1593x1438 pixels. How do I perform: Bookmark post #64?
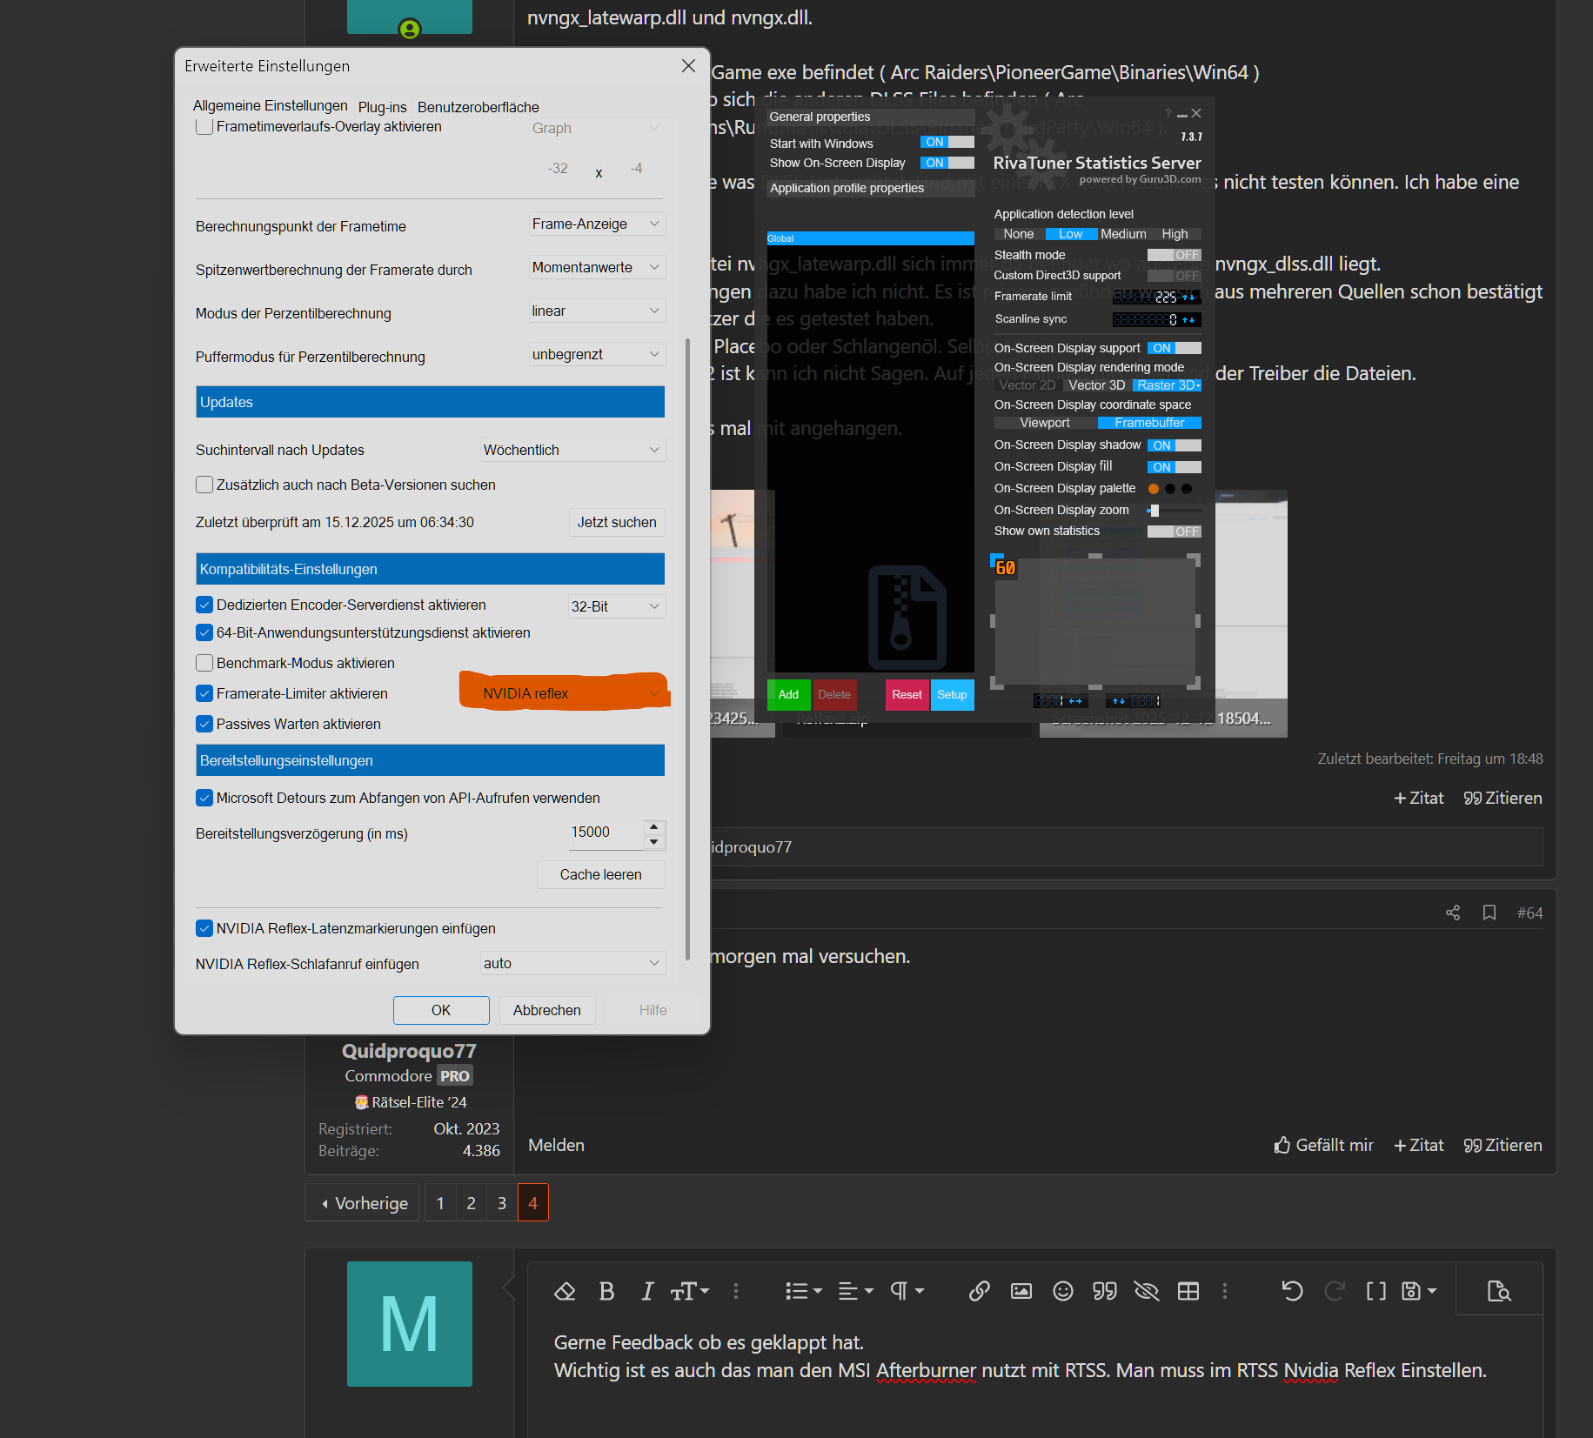coord(1489,913)
